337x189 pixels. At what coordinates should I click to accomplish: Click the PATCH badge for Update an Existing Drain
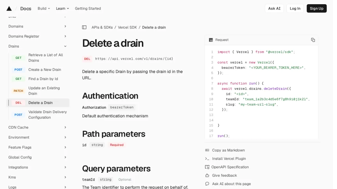(x=19, y=91)
